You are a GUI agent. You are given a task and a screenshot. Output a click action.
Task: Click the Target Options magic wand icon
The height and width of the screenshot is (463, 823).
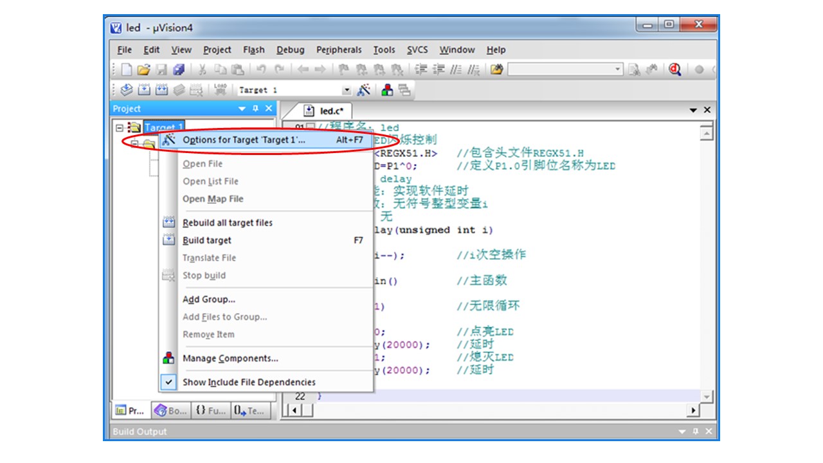(x=364, y=90)
